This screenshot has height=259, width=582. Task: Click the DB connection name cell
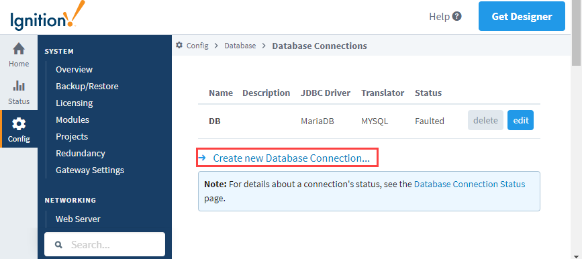click(215, 121)
